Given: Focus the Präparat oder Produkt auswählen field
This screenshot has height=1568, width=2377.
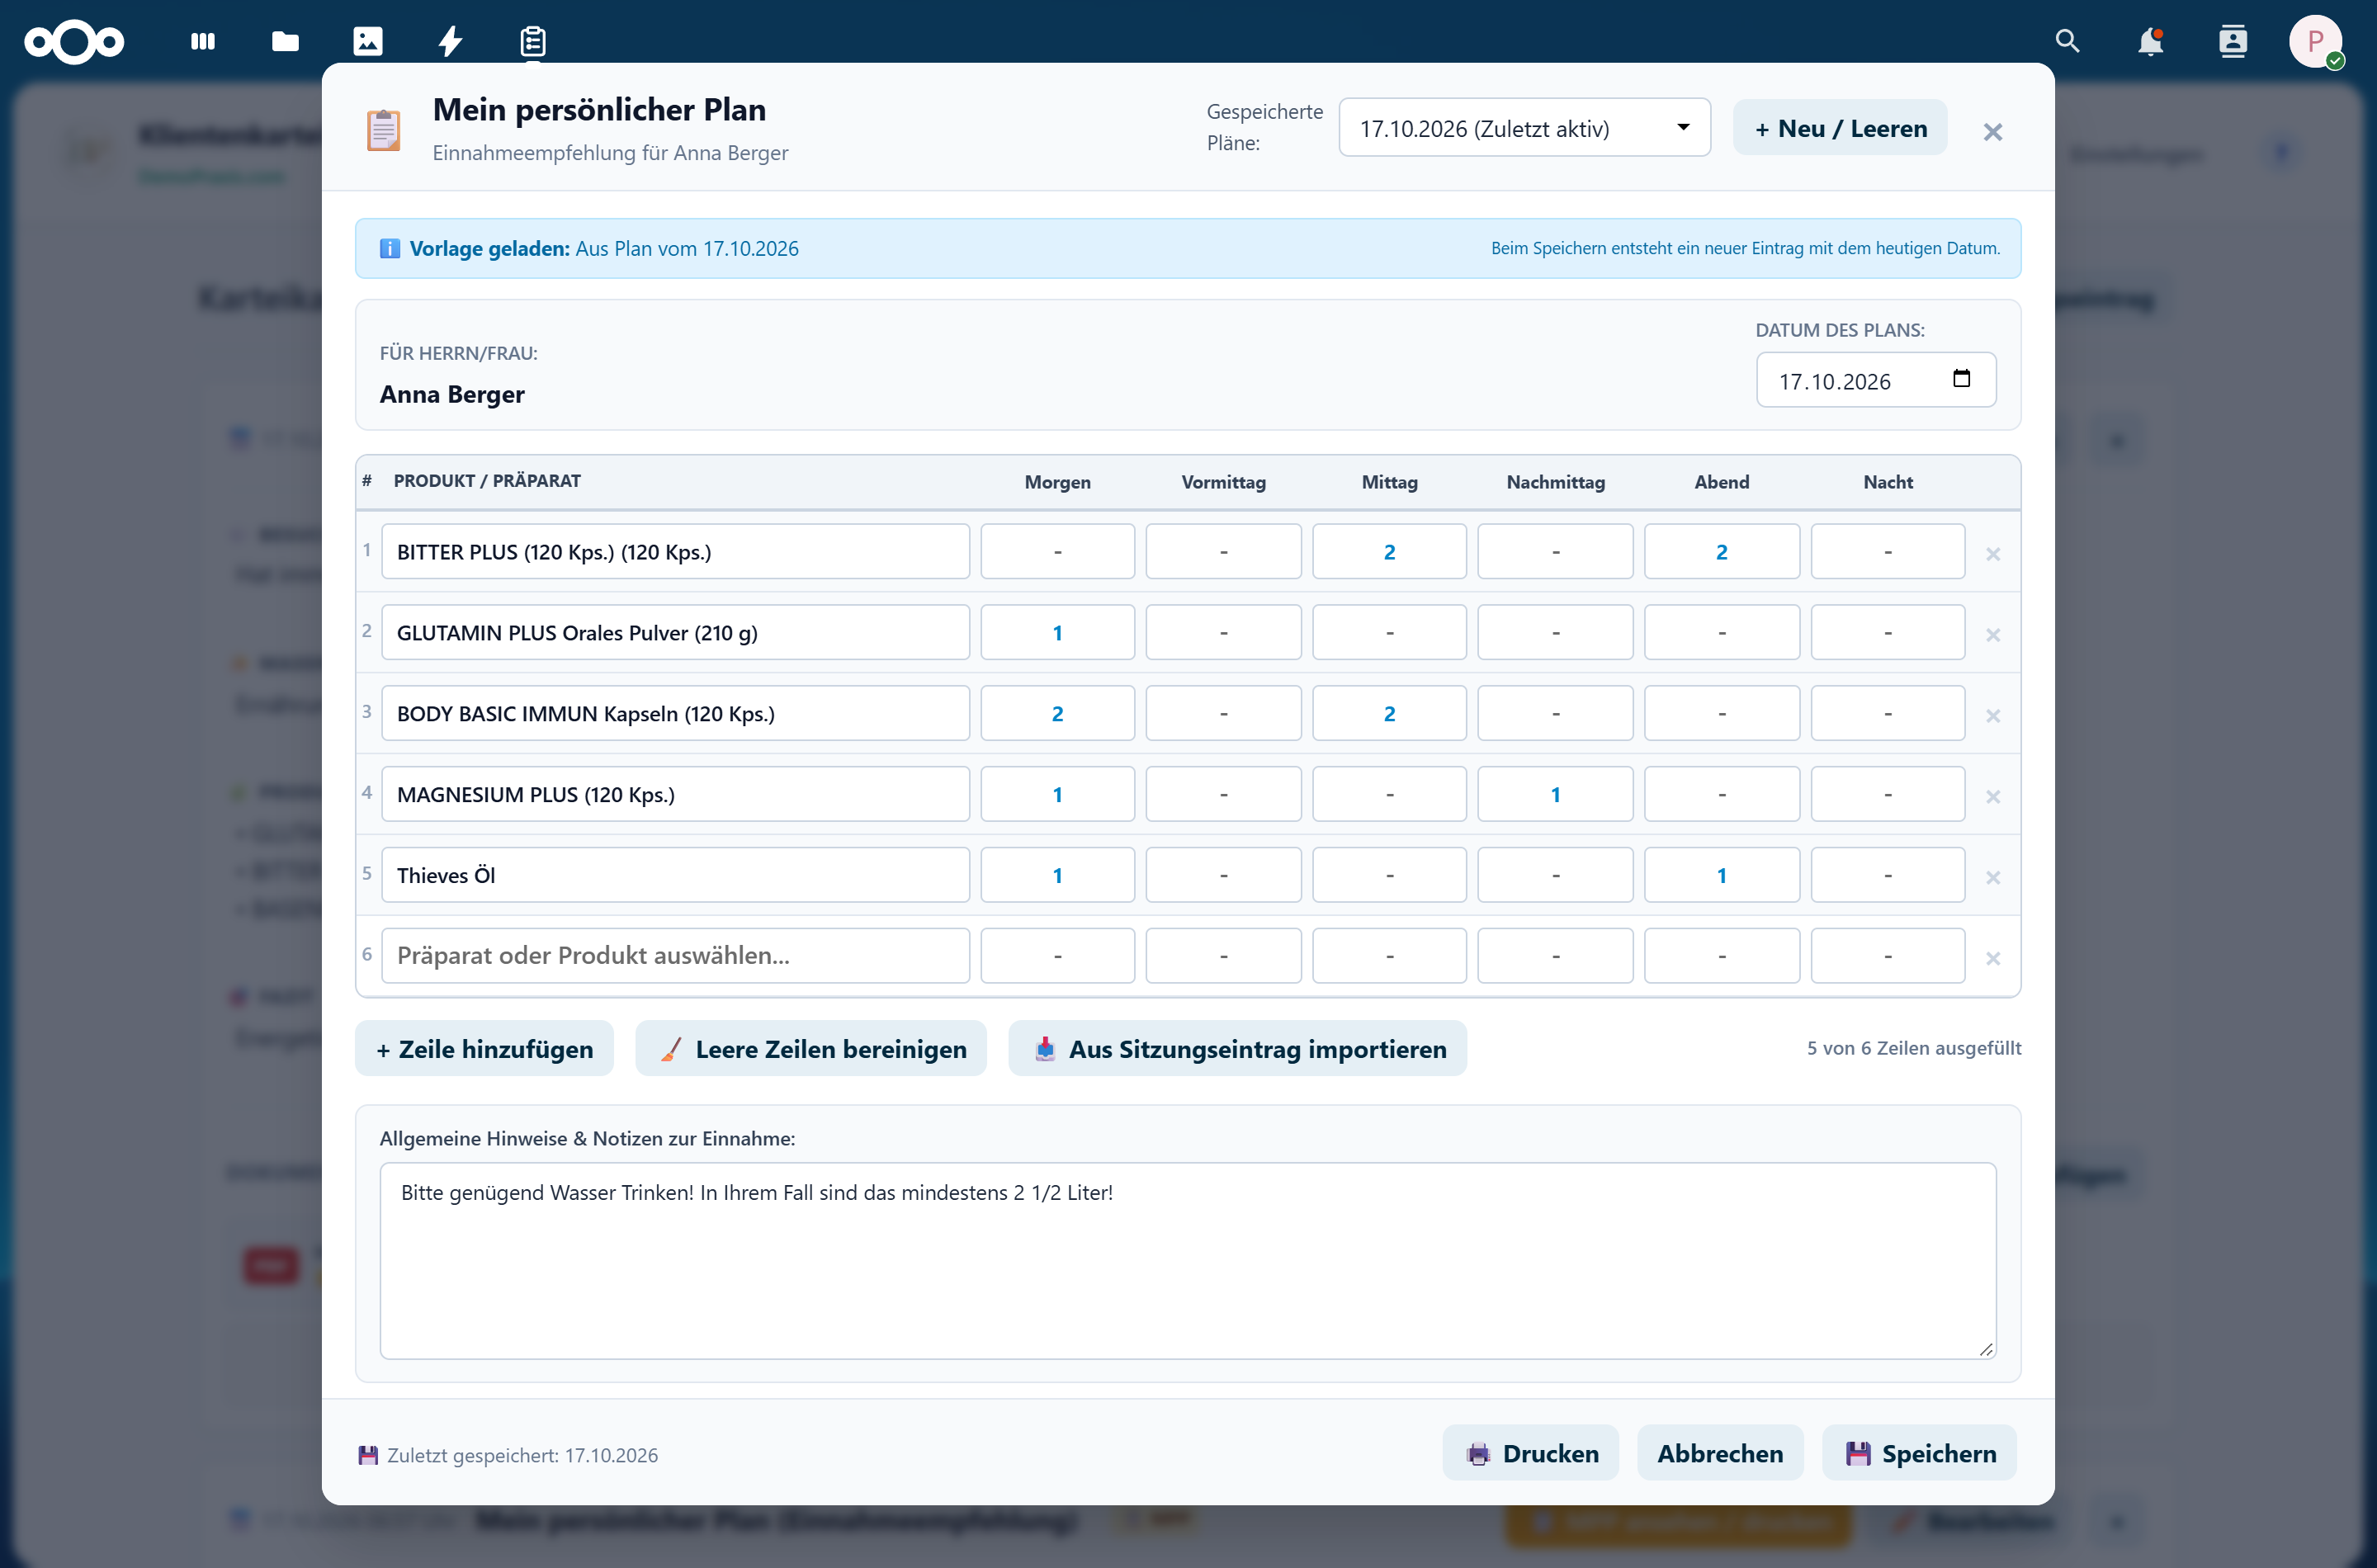Looking at the screenshot, I should [675, 956].
